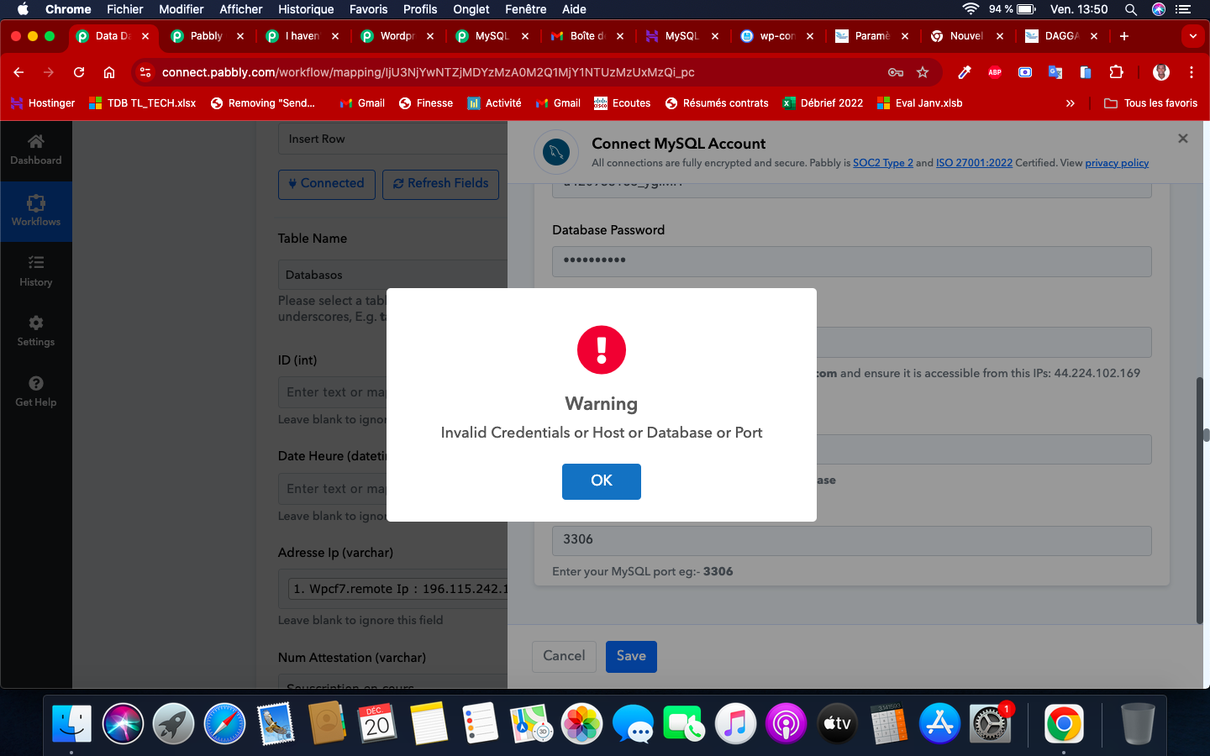Show the hidden bookmarks overflow chevron
The height and width of the screenshot is (756, 1210).
[x=1070, y=103]
